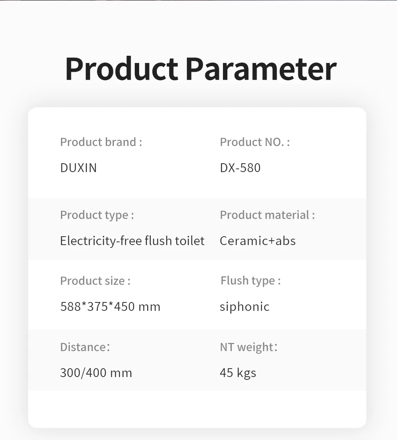Click the DUXIN brand value
The width and height of the screenshot is (397, 440).
pos(79,168)
